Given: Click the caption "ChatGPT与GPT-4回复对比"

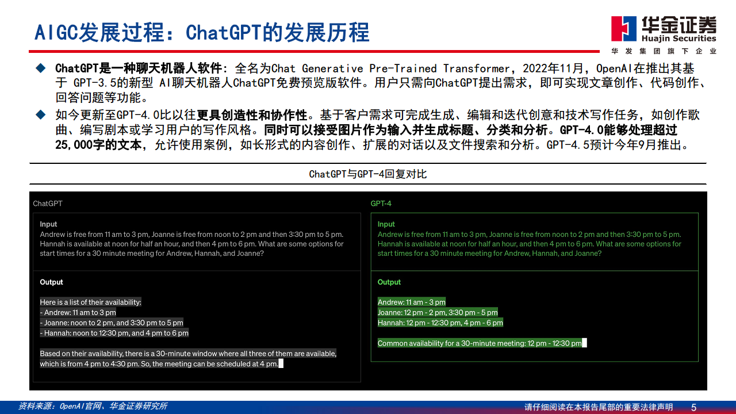Looking at the screenshot, I should [368, 174].
